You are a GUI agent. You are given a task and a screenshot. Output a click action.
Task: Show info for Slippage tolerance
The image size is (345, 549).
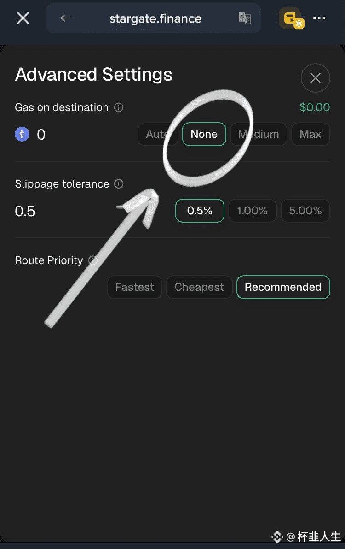pyautogui.click(x=119, y=184)
